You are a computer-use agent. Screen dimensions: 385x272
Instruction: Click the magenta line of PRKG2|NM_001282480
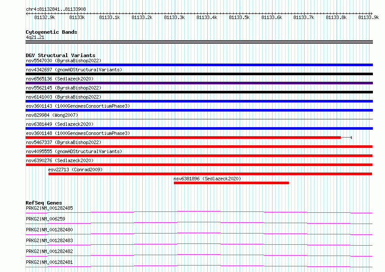point(199,234)
